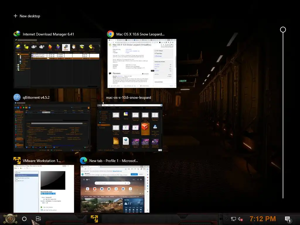Click the Internet Download Manager globe icon
This screenshot has height=225, width=300.
pos(17,34)
